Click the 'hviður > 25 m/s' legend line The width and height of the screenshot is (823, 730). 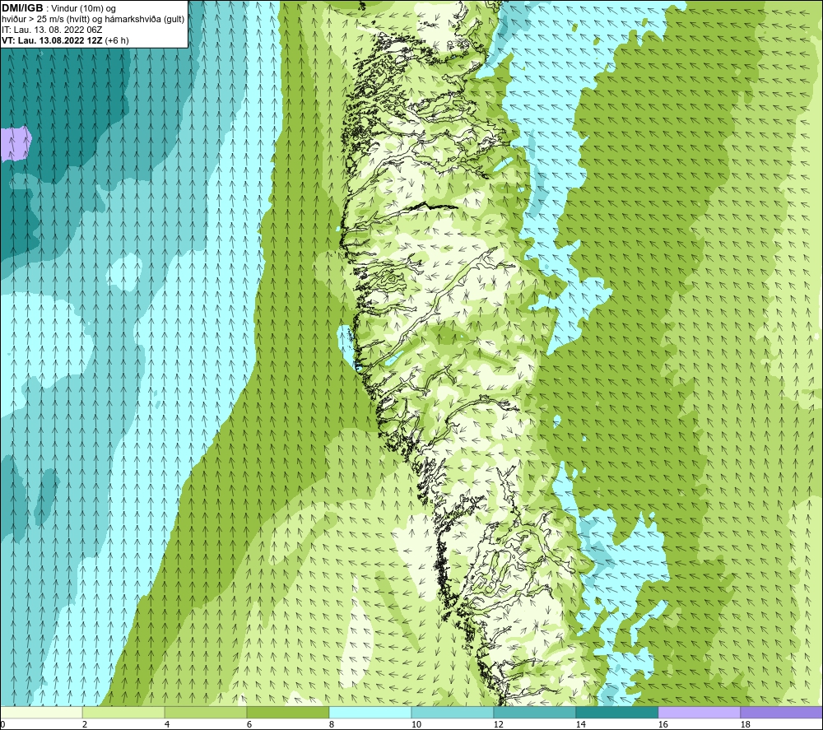pyautogui.click(x=93, y=19)
